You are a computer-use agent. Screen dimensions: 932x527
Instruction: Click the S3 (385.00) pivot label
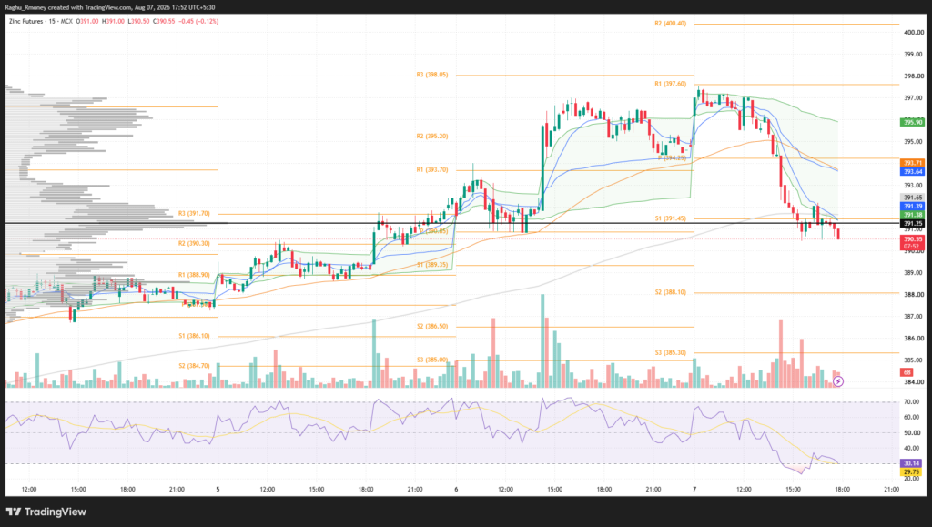tap(432, 360)
